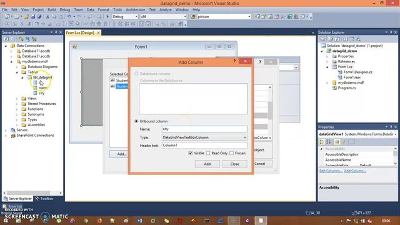The image size is (400, 225).
Task: Click the Start Debugging play icon
Action: point(107,17)
